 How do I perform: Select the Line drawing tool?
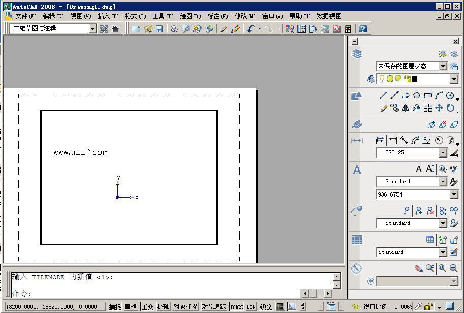click(x=383, y=95)
